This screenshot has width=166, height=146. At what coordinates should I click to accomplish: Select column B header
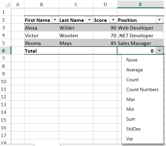(41, 4)
